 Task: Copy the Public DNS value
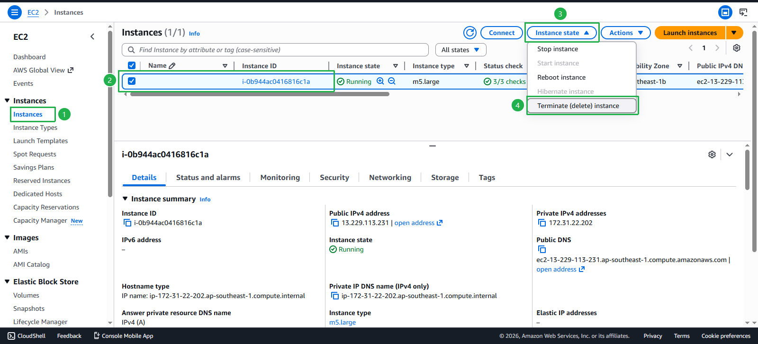point(542,249)
